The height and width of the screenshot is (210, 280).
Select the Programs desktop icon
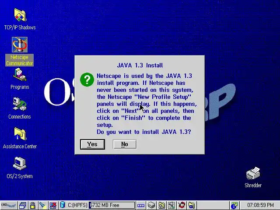20,75
